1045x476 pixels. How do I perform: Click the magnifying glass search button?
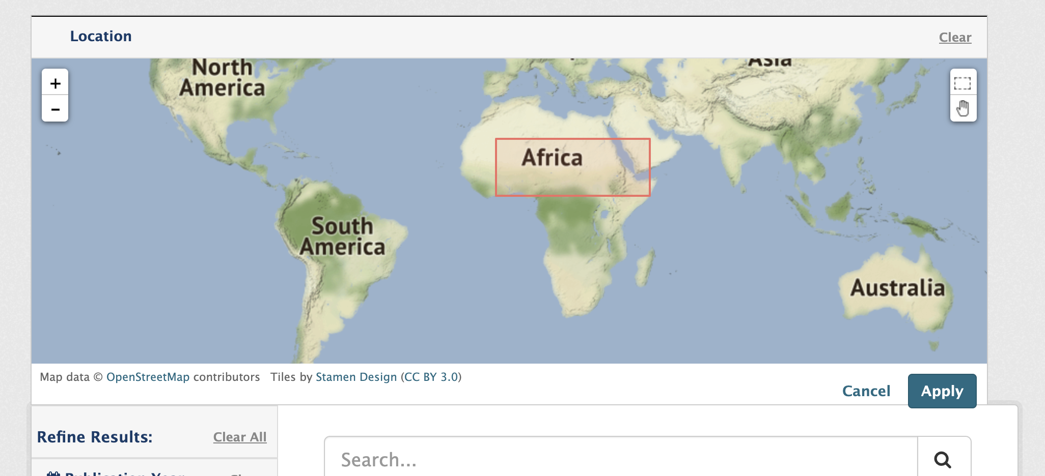[x=943, y=460]
